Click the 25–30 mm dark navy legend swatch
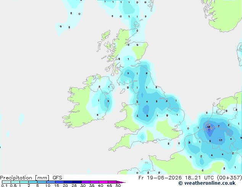242x187 pixels. click(x=77, y=182)
